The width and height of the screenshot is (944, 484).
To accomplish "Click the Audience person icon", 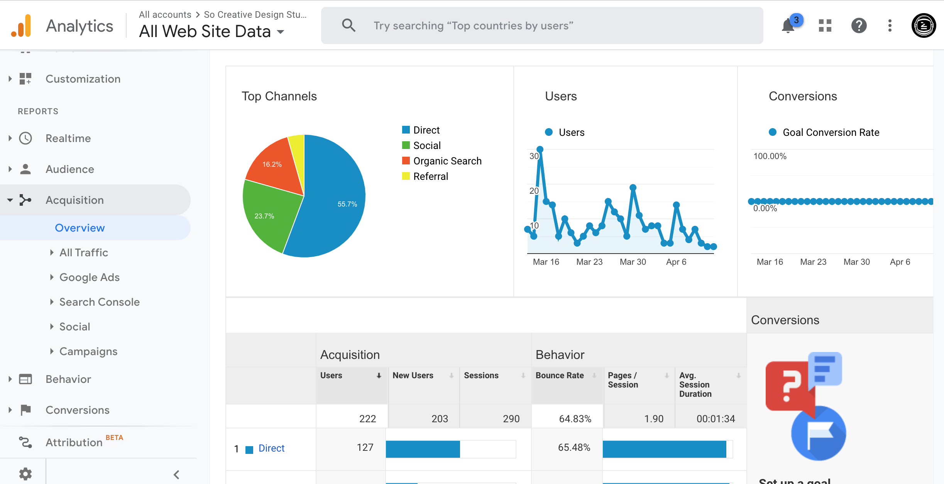I will pyautogui.click(x=25, y=169).
